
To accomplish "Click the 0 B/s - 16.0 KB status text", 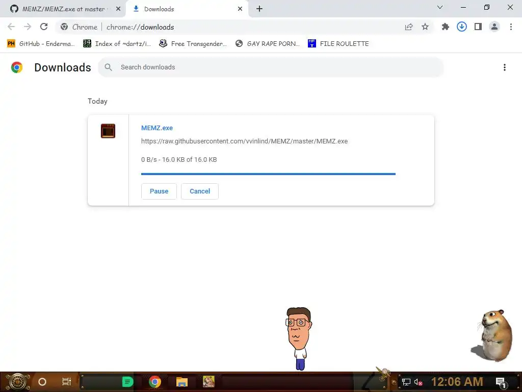I will coord(179,160).
